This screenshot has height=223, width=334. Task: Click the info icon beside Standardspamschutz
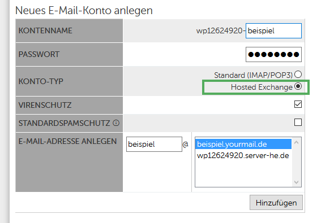point(116,123)
